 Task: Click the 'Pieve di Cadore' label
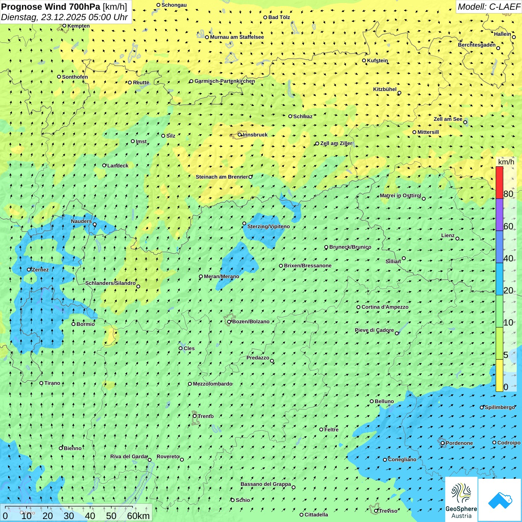coord(374,330)
